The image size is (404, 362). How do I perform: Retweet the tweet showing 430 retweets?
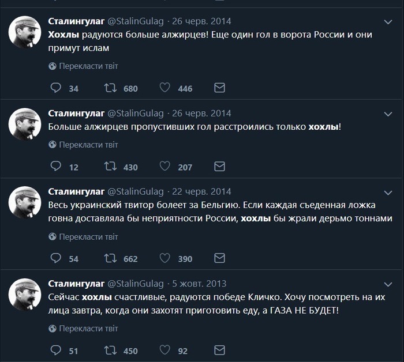coord(110,167)
